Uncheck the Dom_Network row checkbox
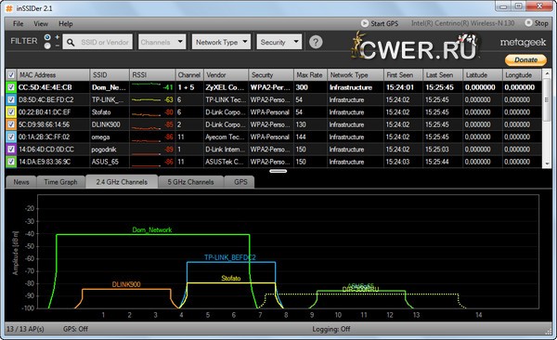This screenshot has width=557, height=340. (x=11, y=87)
